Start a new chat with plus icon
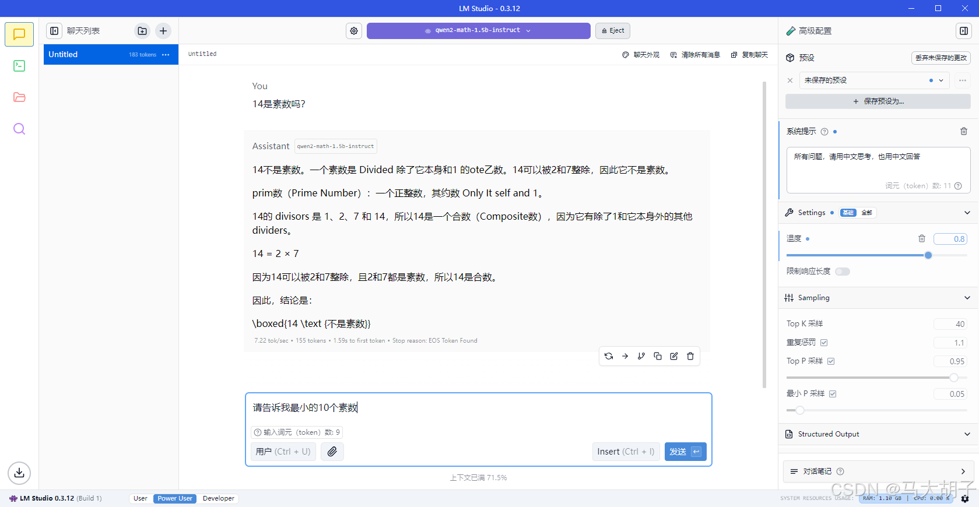The width and height of the screenshot is (979, 507). pyautogui.click(x=163, y=31)
